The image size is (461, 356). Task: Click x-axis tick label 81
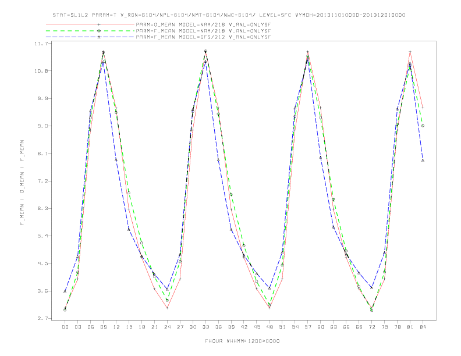click(x=410, y=327)
